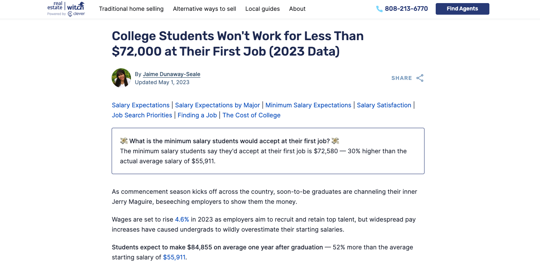Go to Minimum Salary Expectations section
Screen dimensions: 540x271
click(x=308, y=105)
